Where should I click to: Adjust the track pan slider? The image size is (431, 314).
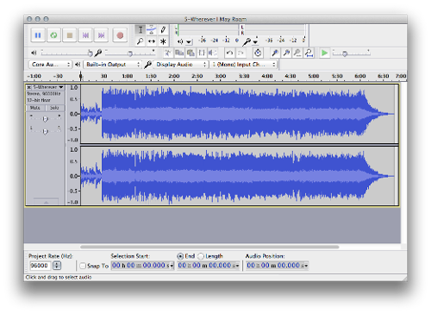[46, 131]
